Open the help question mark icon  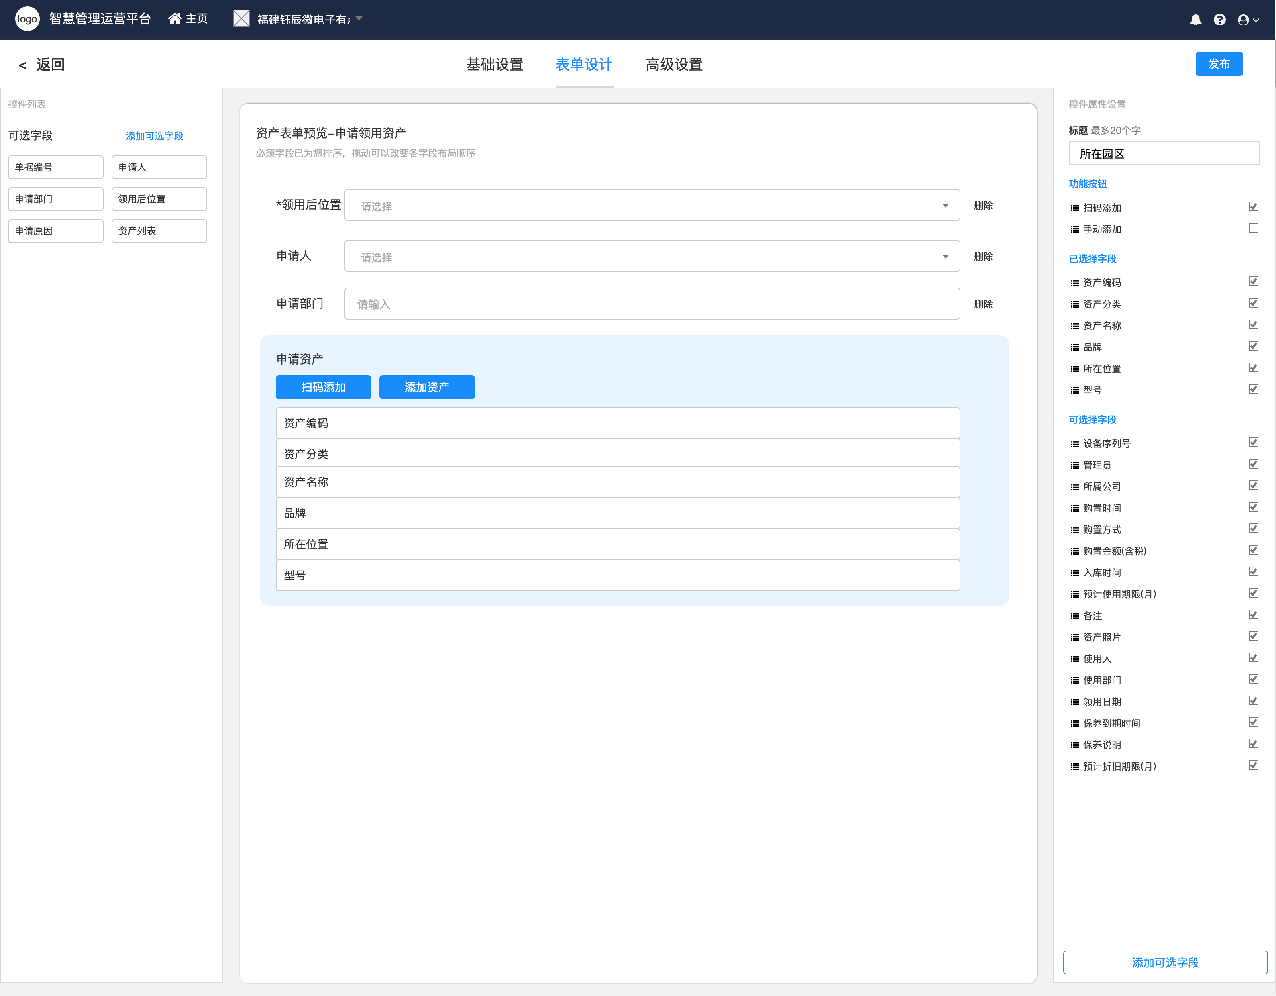tap(1219, 20)
